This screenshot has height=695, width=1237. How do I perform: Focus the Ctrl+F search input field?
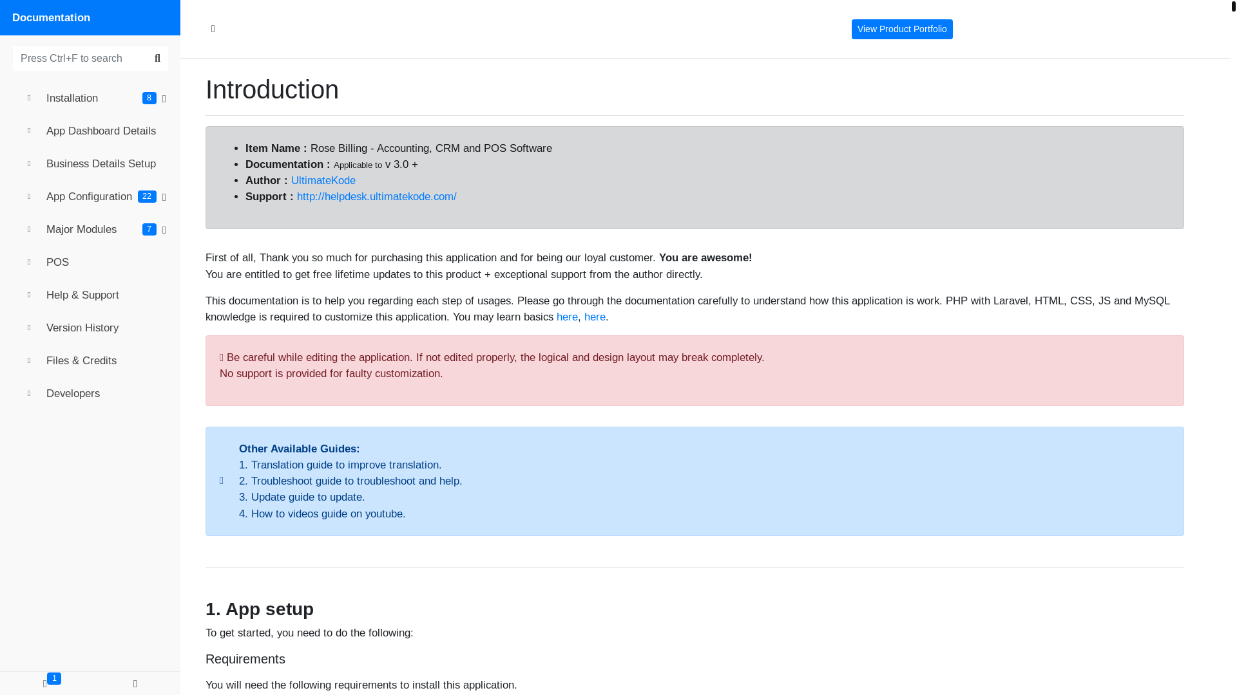pos(80,59)
